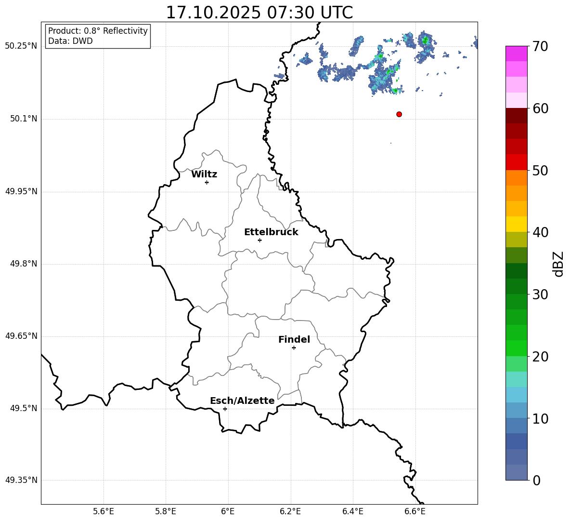Click the 5.6°E longitude label
Screen dimensions: 570x521
[x=104, y=511]
